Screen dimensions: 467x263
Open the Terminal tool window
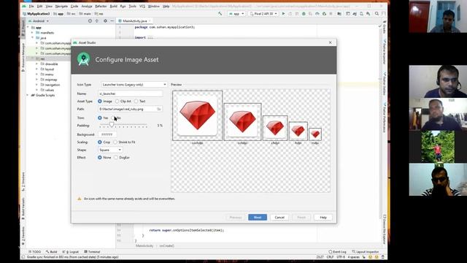pyautogui.click(x=93, y=251)
